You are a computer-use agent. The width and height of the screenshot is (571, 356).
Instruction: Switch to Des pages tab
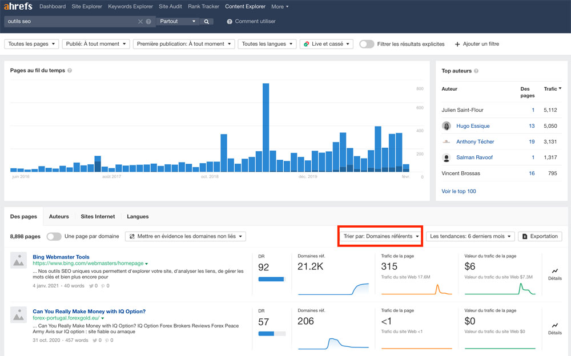pos(23,217)
